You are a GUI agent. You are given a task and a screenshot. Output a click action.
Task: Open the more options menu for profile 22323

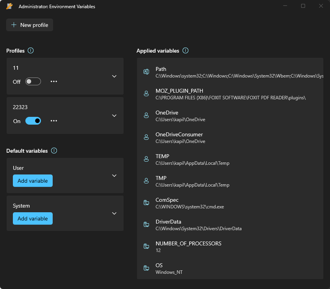pos(54,121)
